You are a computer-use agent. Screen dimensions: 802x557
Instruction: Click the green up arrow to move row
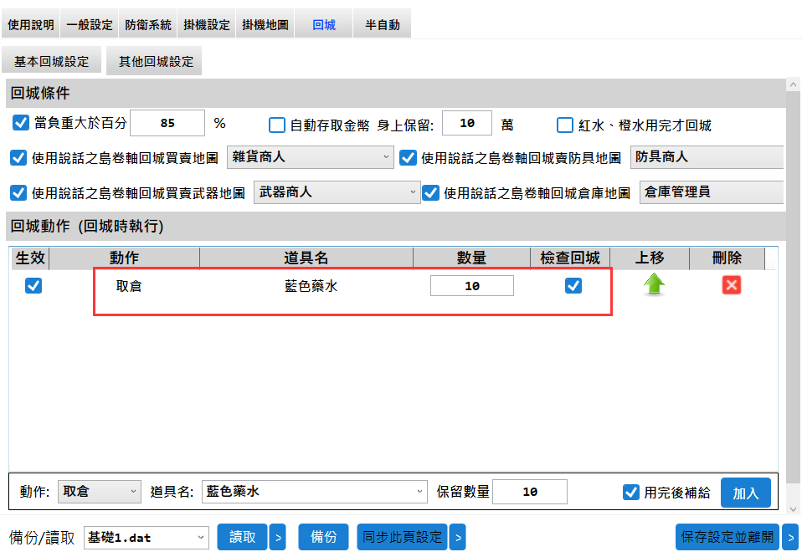654,286
